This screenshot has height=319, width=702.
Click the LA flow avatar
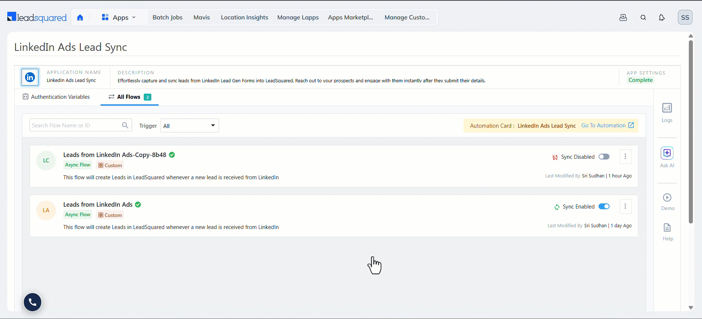46,210
